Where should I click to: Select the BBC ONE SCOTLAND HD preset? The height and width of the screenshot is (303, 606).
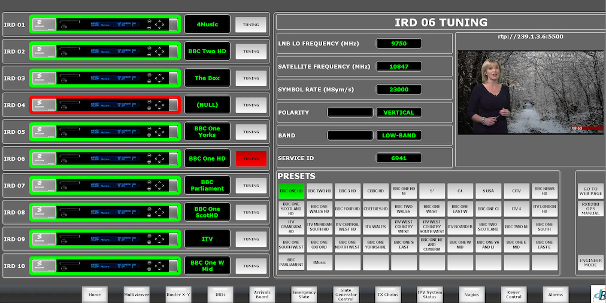pos(292,209)
